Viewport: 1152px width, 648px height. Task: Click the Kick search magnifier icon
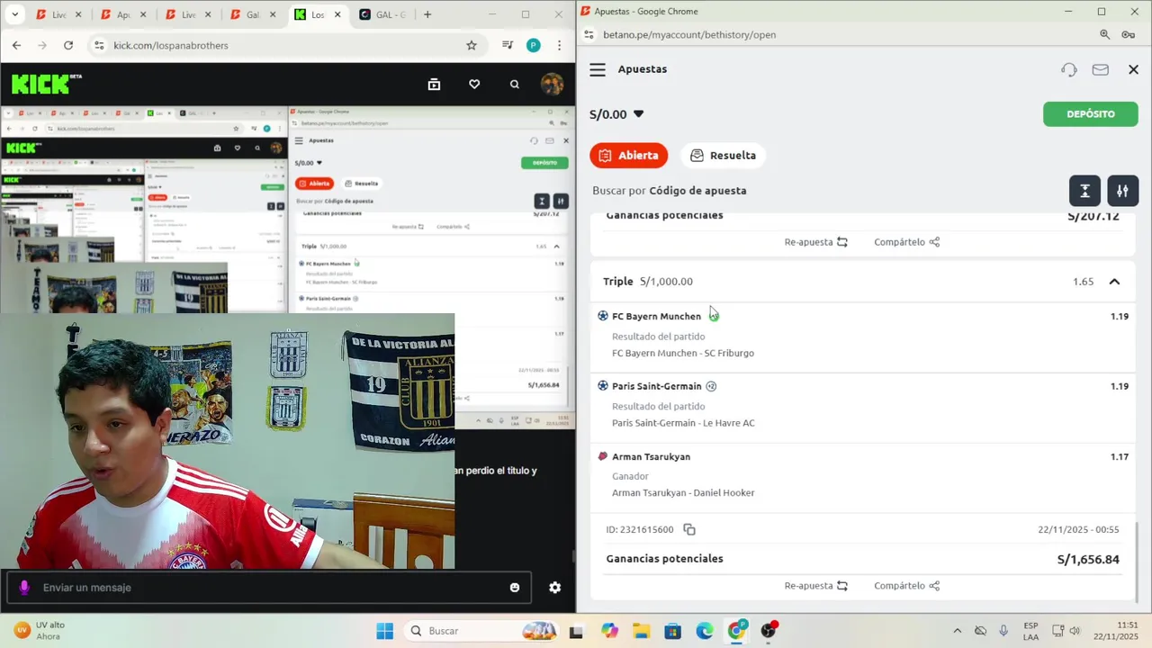coord(515,84)
